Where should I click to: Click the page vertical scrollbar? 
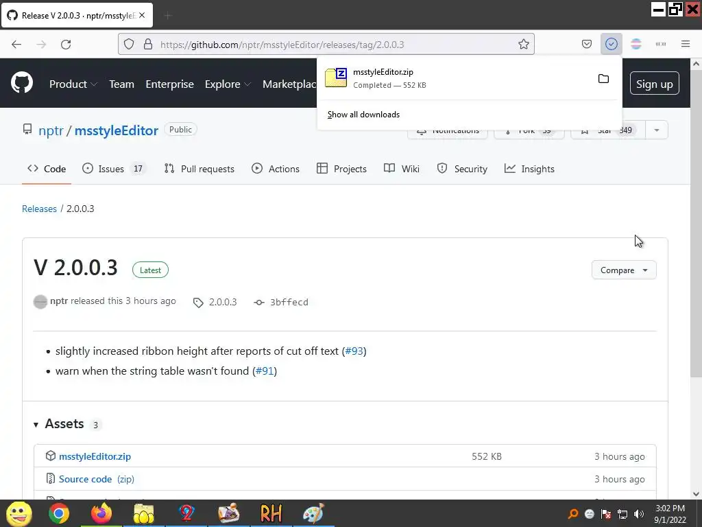tap(697, 224)
